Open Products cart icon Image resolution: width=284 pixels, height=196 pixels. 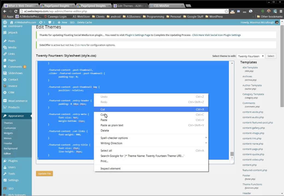pos(5,107)
